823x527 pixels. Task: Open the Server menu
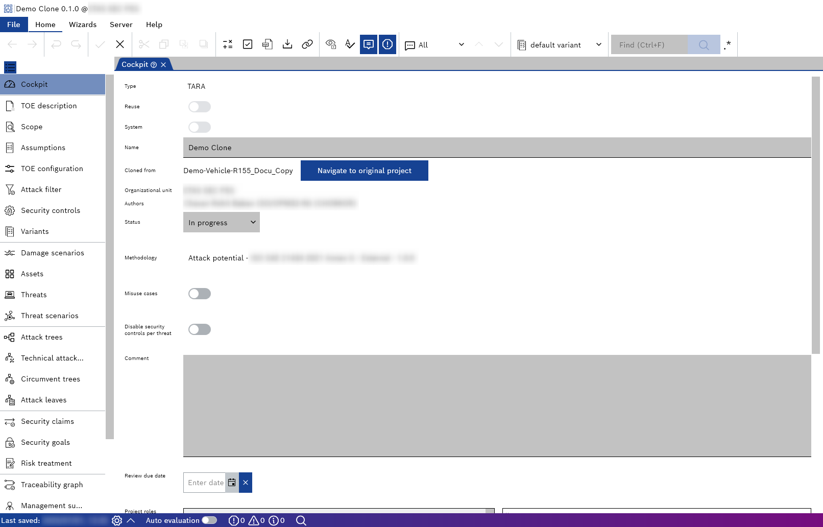(121, 25)
